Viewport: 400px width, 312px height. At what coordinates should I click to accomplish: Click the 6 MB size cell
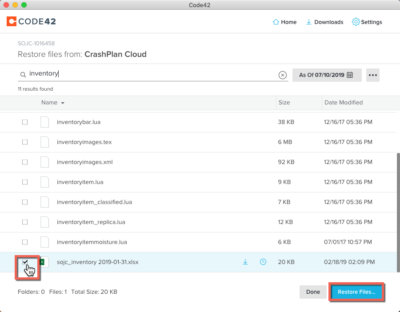[285, 142]
